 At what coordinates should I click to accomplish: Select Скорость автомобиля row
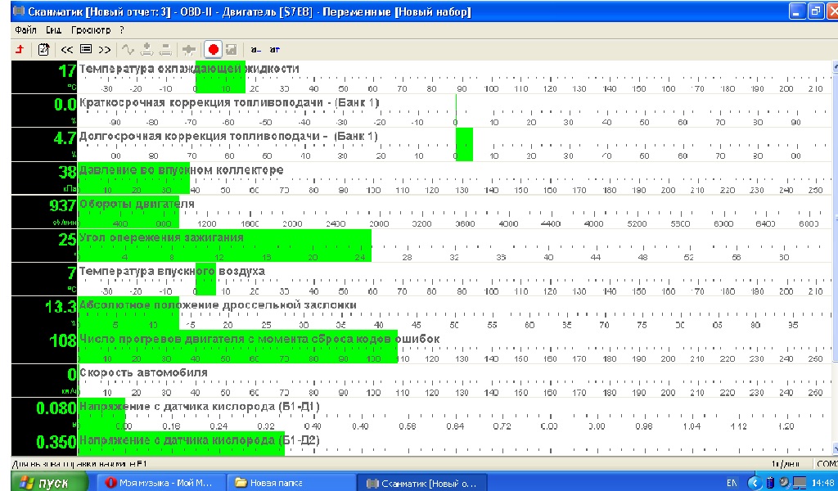coord(421,381)
